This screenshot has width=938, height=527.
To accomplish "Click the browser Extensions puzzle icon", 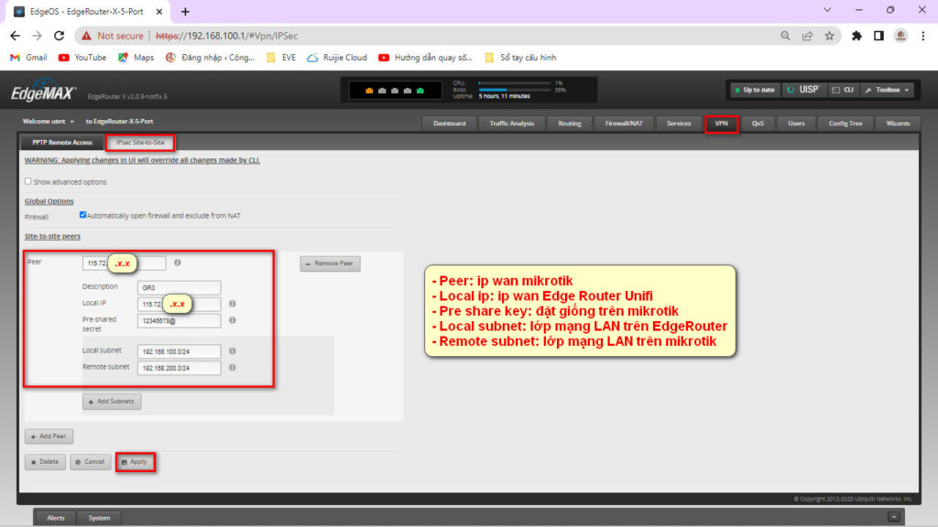I will [x=856, y=36].
